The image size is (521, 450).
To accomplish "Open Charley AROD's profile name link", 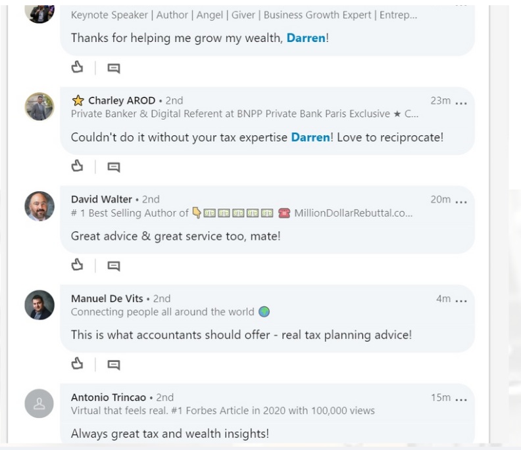I will click(x=122, y=101).
